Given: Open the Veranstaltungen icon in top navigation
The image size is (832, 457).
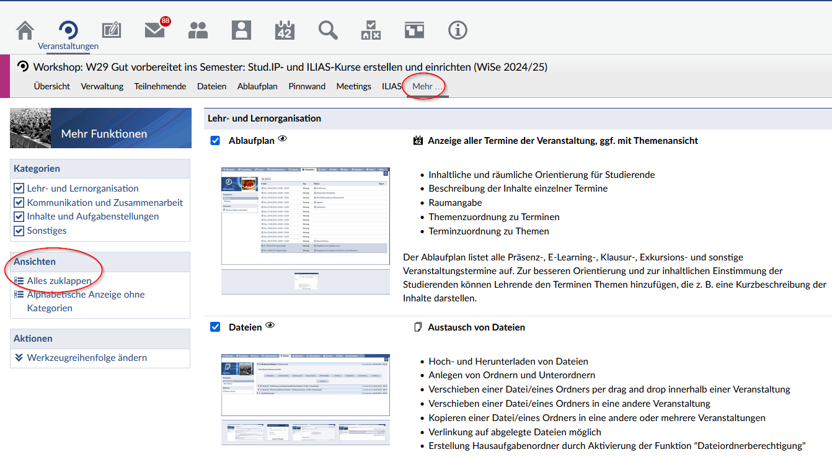Looking at the screenshot, I should (68, 30).
